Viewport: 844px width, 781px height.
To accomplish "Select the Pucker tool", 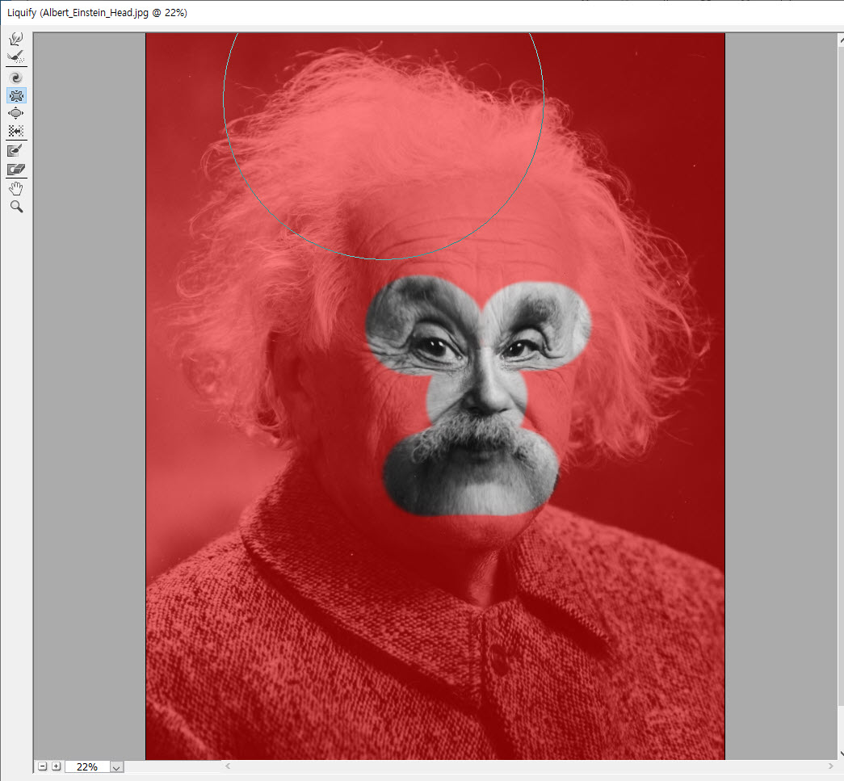I will coord(16,96).
